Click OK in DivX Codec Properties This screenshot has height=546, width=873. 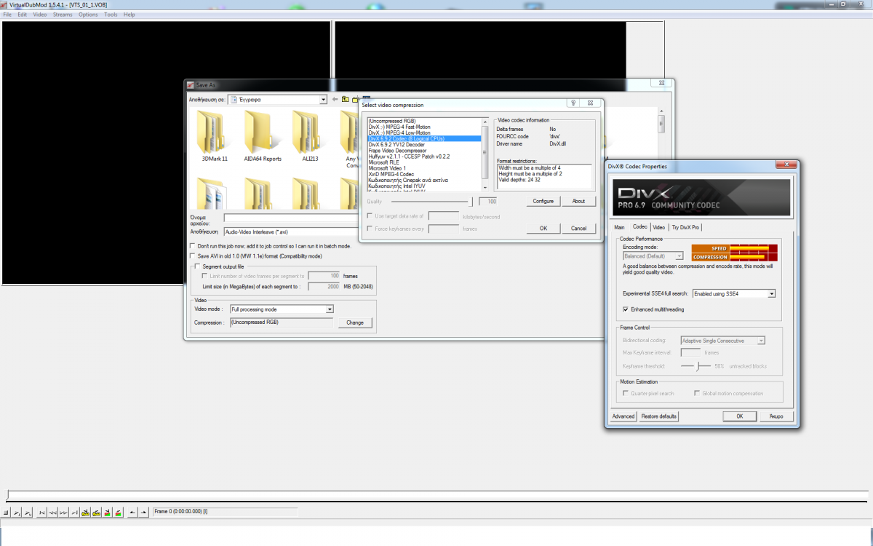click(740, 416)
